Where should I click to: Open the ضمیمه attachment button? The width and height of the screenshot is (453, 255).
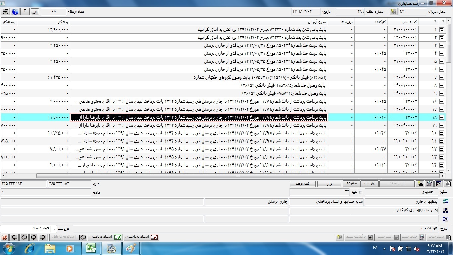351,183
